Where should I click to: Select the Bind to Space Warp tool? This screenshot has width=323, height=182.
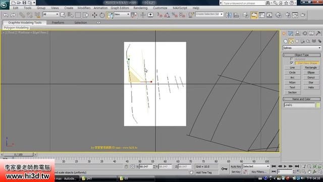tap(37, 15)
